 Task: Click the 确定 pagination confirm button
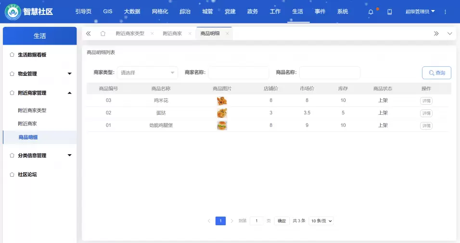(281, 221)
